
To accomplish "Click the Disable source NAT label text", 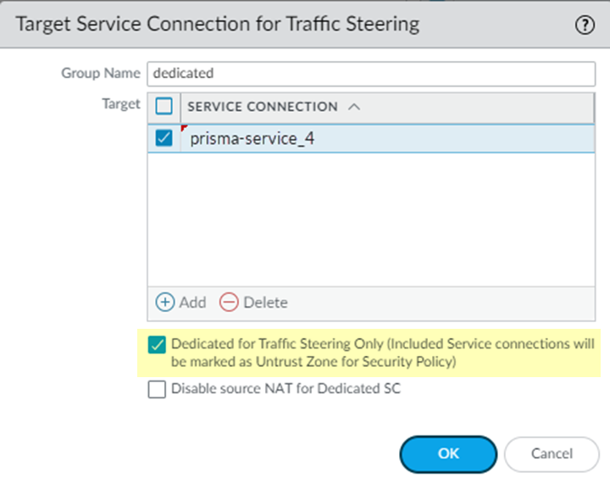I will 286,390.
